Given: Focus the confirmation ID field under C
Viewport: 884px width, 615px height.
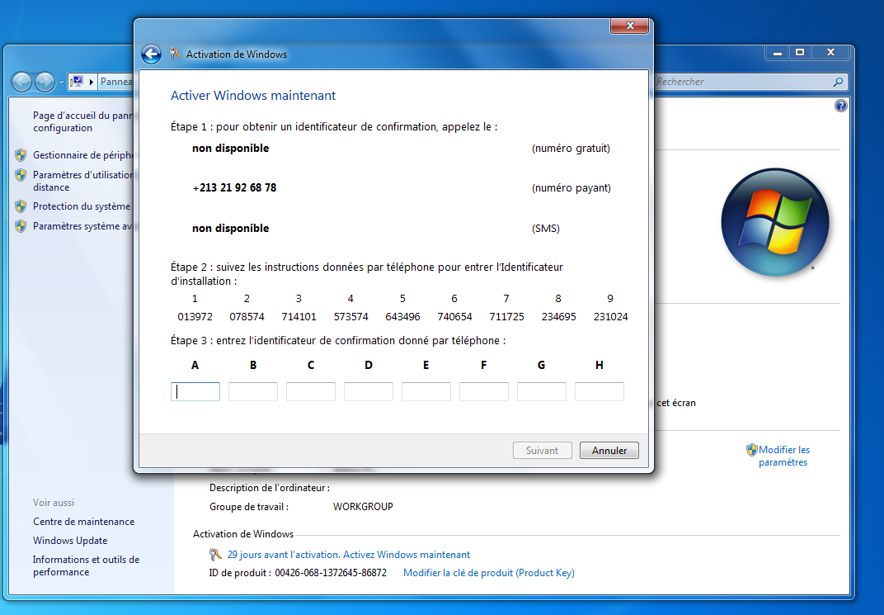Looking at the screenshot, I should click(x=311, y=391).
